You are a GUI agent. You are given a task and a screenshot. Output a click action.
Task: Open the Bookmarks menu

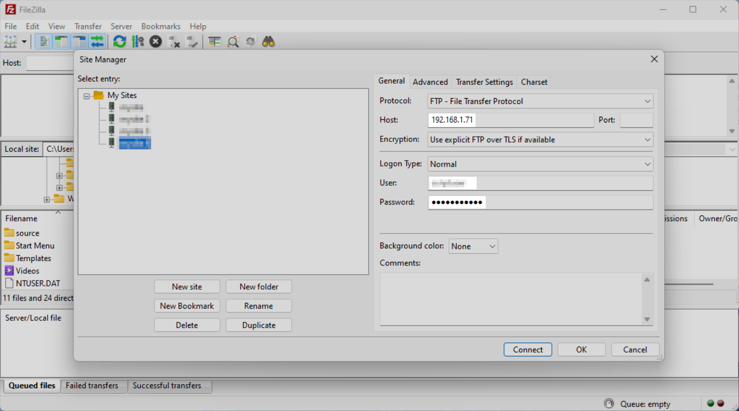[161, 26]
